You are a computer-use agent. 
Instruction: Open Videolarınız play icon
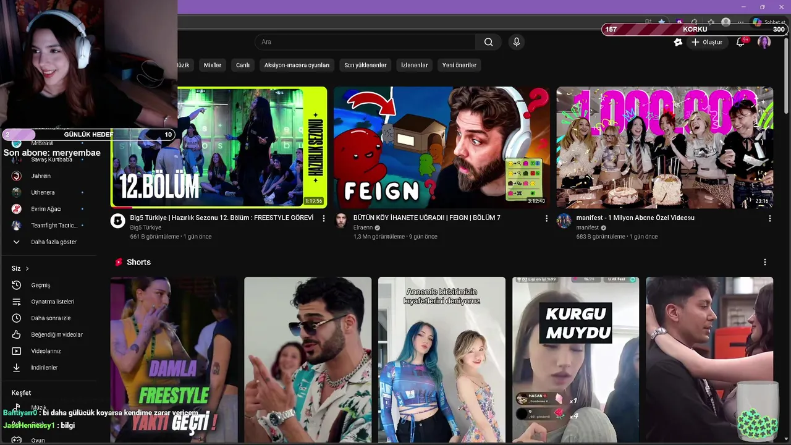pos(17,351)
